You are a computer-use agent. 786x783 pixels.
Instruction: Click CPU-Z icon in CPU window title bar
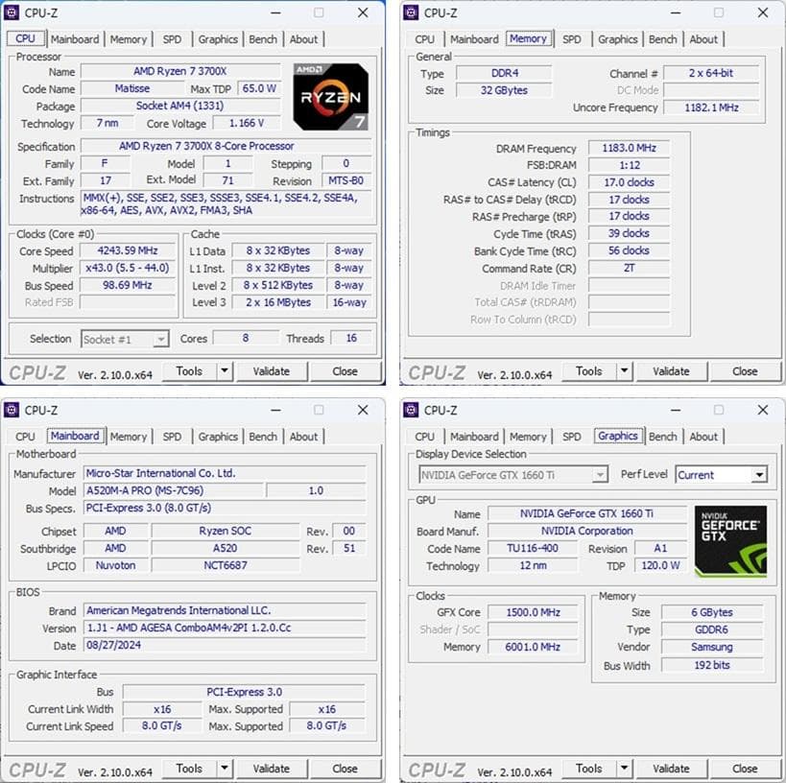click(x=12, y=12)
